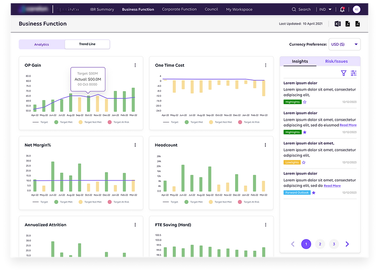Image resolution: width=379 pixels, height=271 pixels.
Task: Unstar the Forward Outlook insight
Action: tap(314, 193)
